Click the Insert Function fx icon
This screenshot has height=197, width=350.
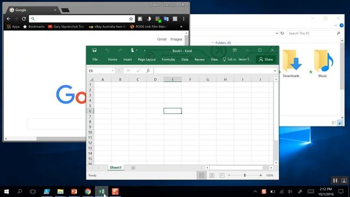tap(148, 71)
